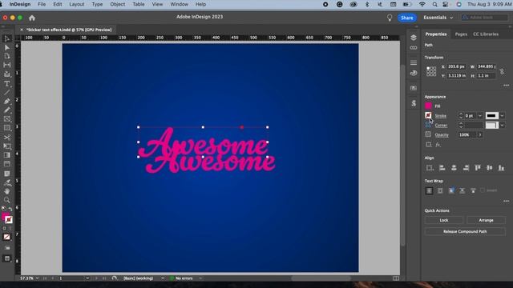Image resolution: width=513 pixels, height=288 pixels.
Task: Open the page number dropdown
Action: (87, 278)
